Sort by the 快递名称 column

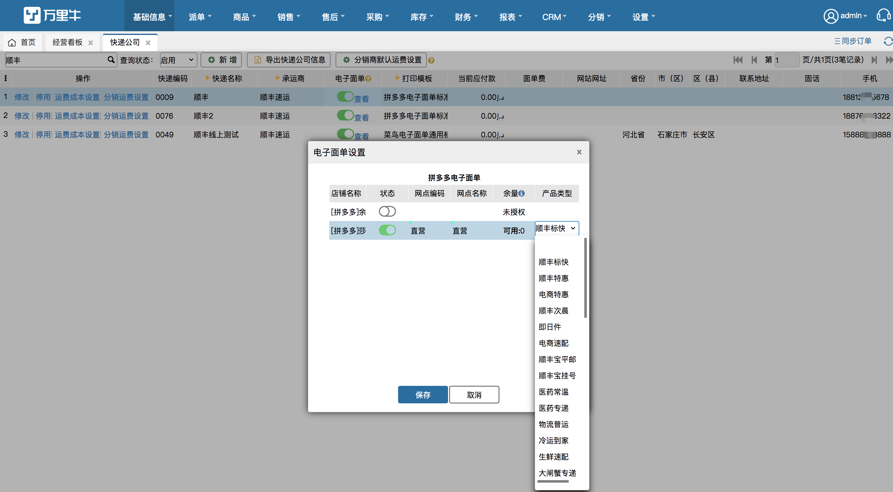pyautogui.click(x=224, y=79)
